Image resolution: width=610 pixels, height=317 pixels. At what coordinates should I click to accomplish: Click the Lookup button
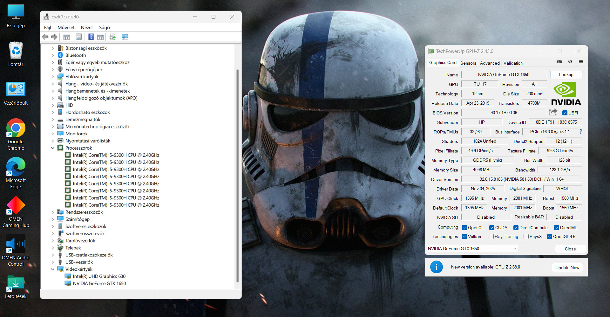click(566, 74)
